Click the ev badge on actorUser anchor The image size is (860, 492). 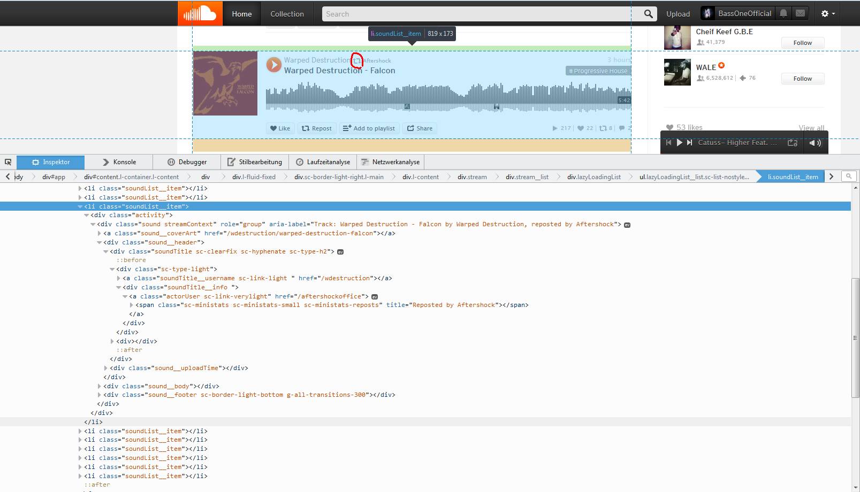[375, 296]
